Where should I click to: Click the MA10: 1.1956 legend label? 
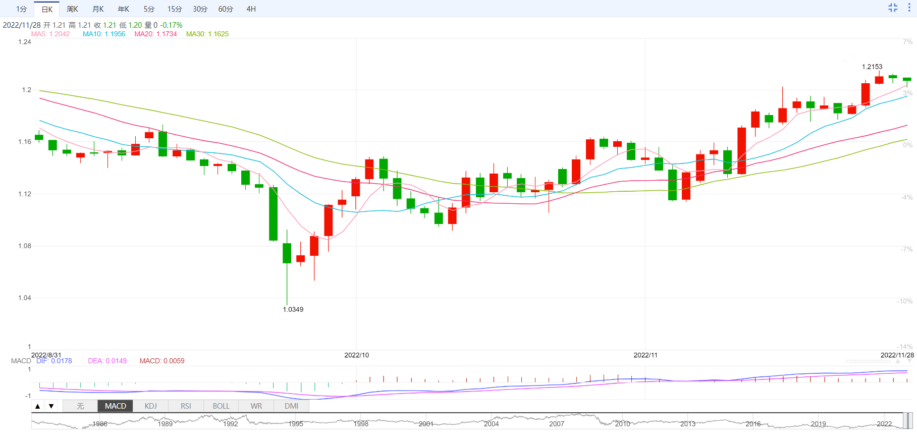pos(104,34)
